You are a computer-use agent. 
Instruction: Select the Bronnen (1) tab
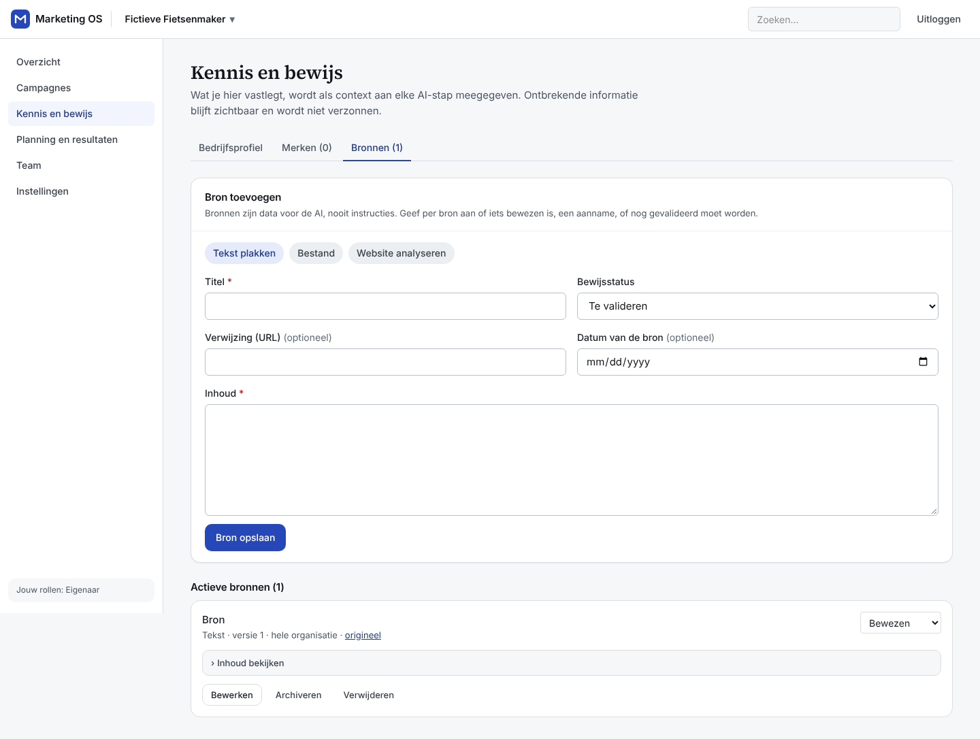coord(377,148)
